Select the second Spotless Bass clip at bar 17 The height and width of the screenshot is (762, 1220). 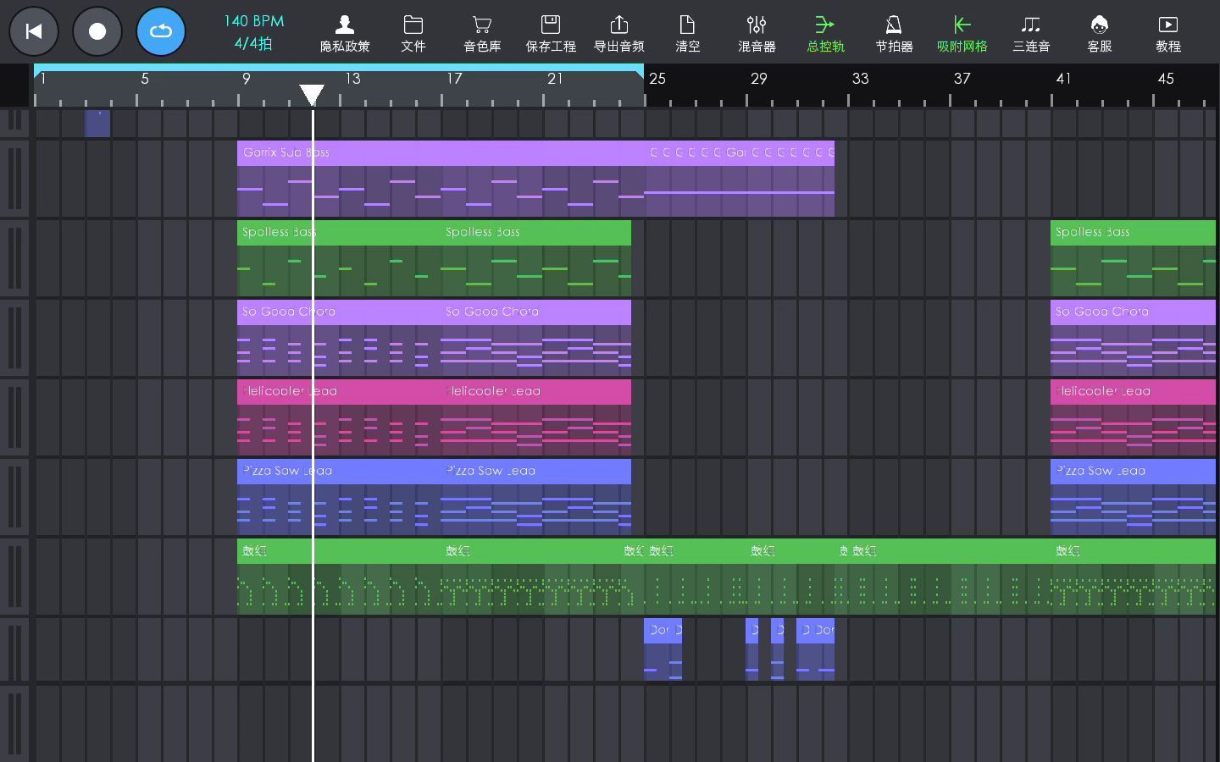(x=535, y=258)
